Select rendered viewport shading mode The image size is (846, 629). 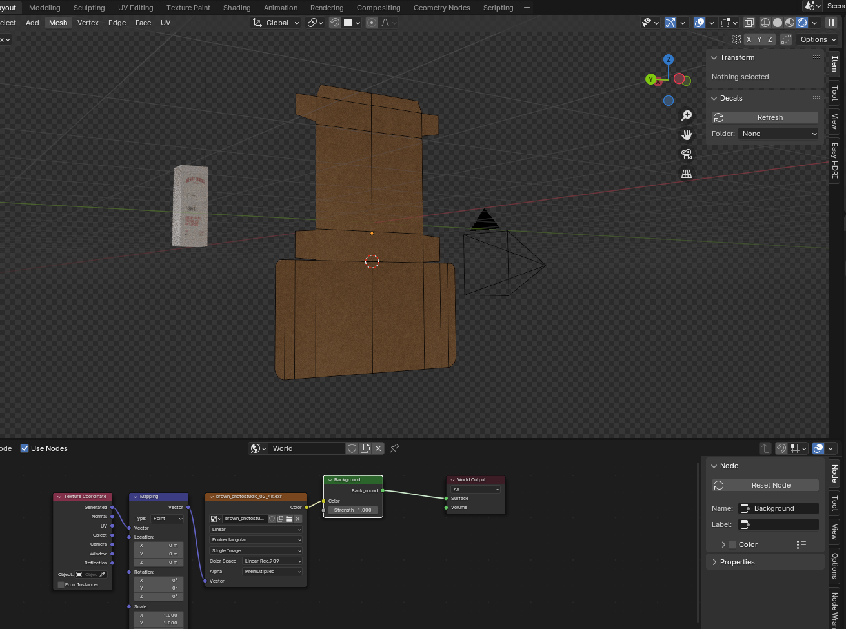coord(802,23)
